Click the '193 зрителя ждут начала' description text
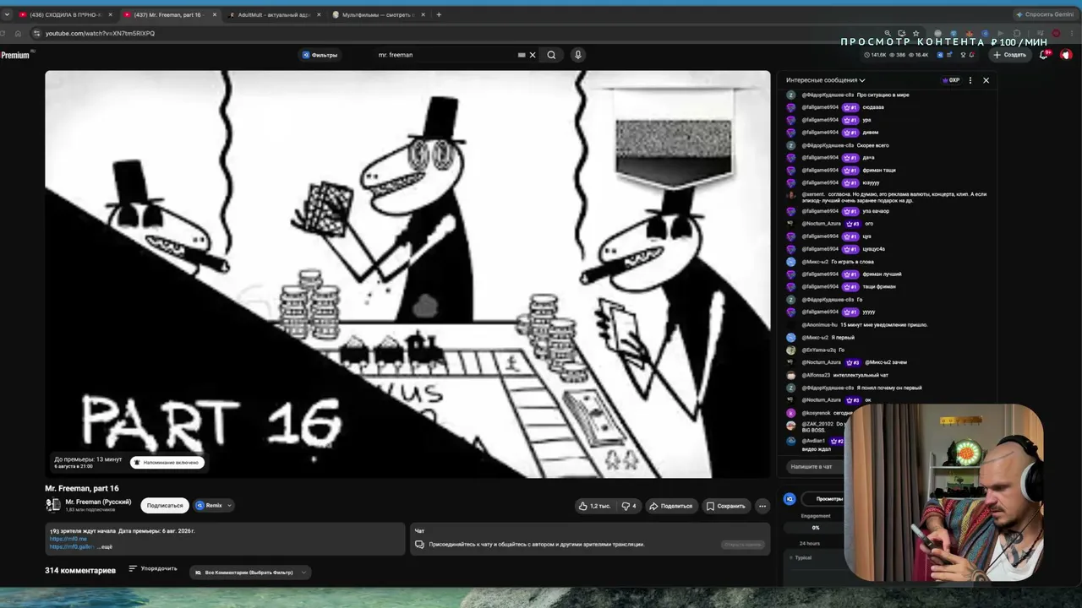 click(83, 531)
